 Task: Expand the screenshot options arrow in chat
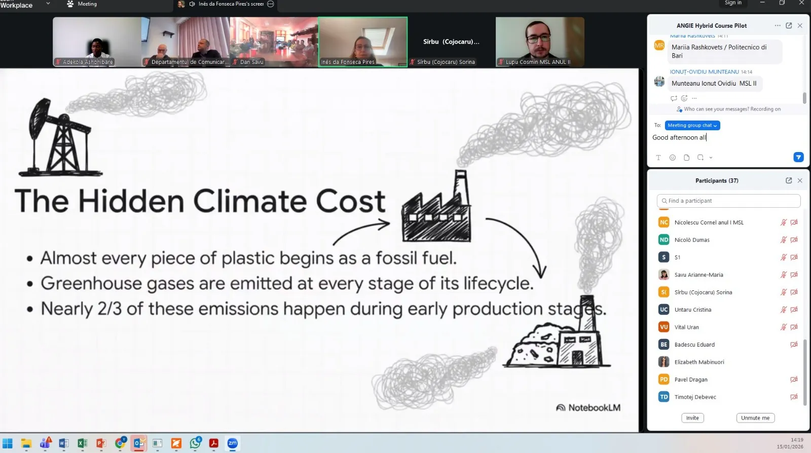click(711, 158)
